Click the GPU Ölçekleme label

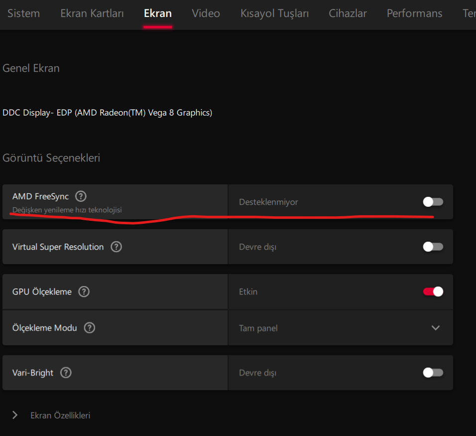tap(42, 292)
